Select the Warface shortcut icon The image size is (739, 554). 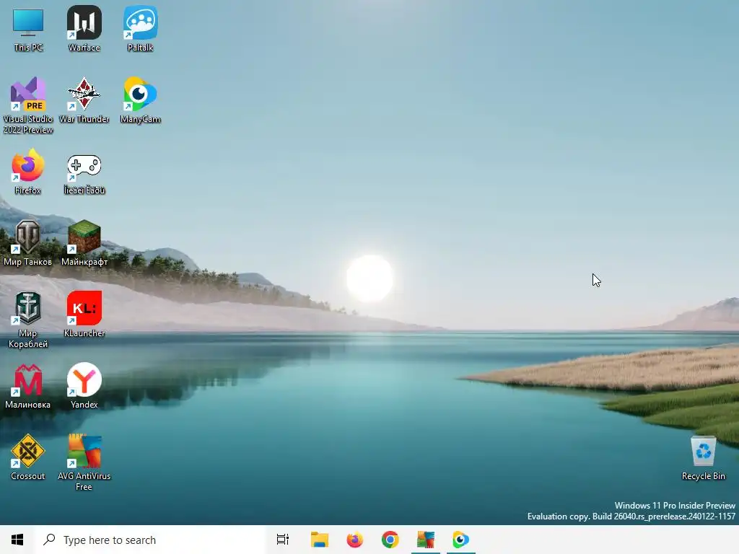(84, 30)
